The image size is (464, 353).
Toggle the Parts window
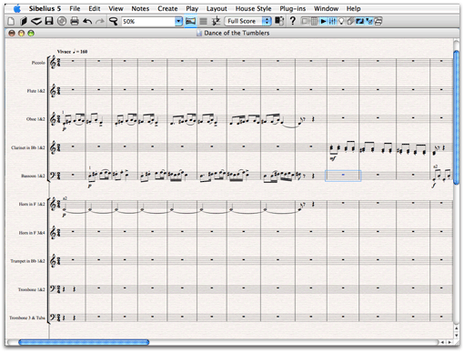(350, 21)
